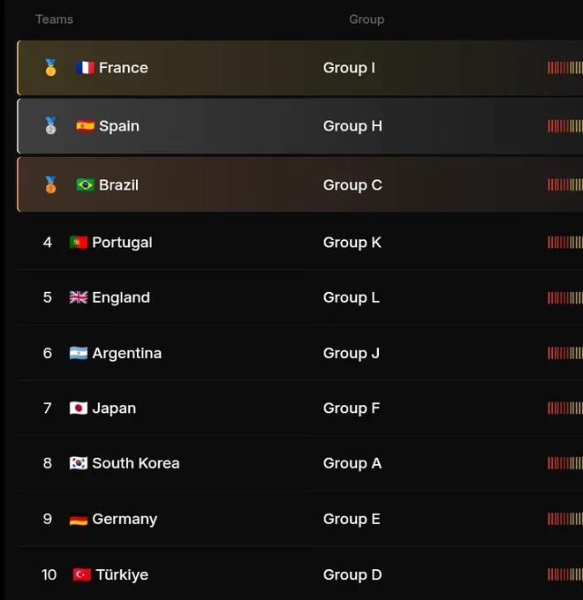Click the rating bar in Türkiye's row
Screen dimensions: 583x600
(x=565, y=574)
